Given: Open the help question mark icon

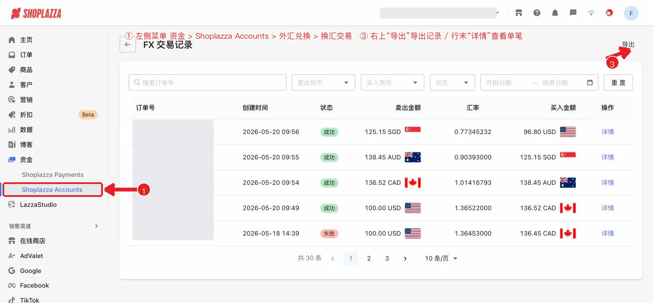Looking at the screenshot, I should pos(537,13).
